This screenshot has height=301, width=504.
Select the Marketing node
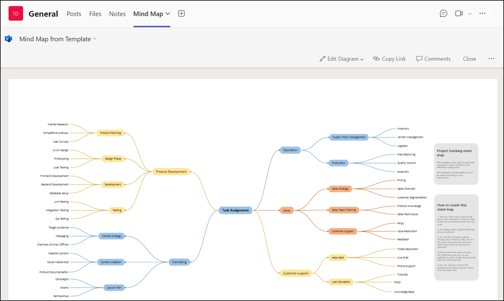click(x=179, y=262)
